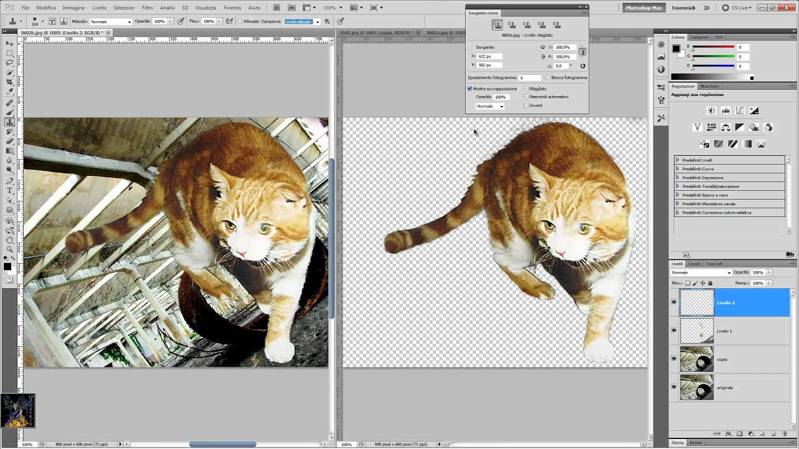Pick the Horizontal Type tool
The width and height of the screenshot is (799, 449).
9,191
